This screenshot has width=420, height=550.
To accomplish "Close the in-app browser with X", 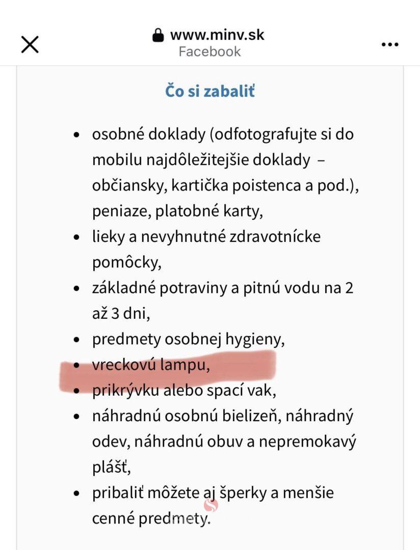I will 30,44.
